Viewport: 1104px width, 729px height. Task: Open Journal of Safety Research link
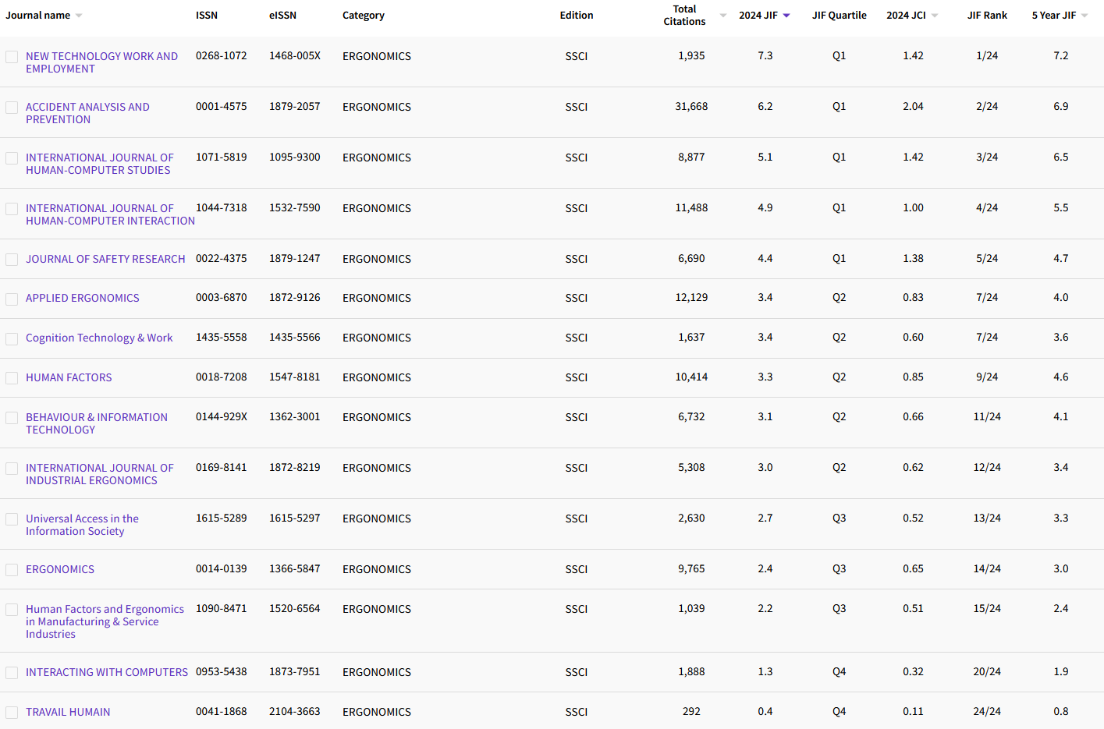click(x=105, y=259)
